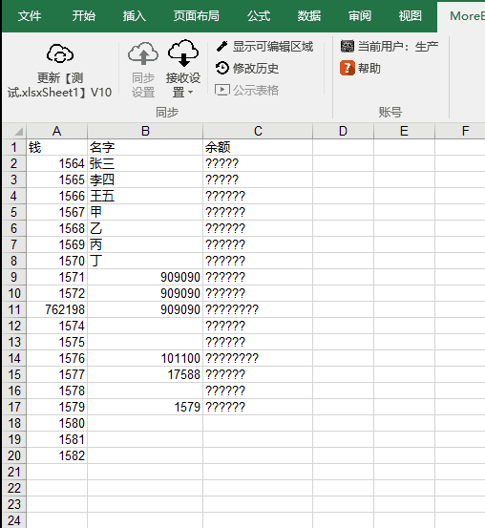Screen dimensions: 485x528
Task: Select column A header
Action: 56,131
